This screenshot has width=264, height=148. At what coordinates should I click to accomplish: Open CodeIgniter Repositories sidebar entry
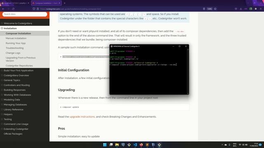19,66
